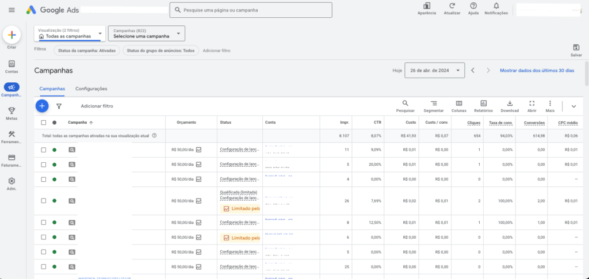Click Qualificada (limitada) status text

click(x=239, y=192)
